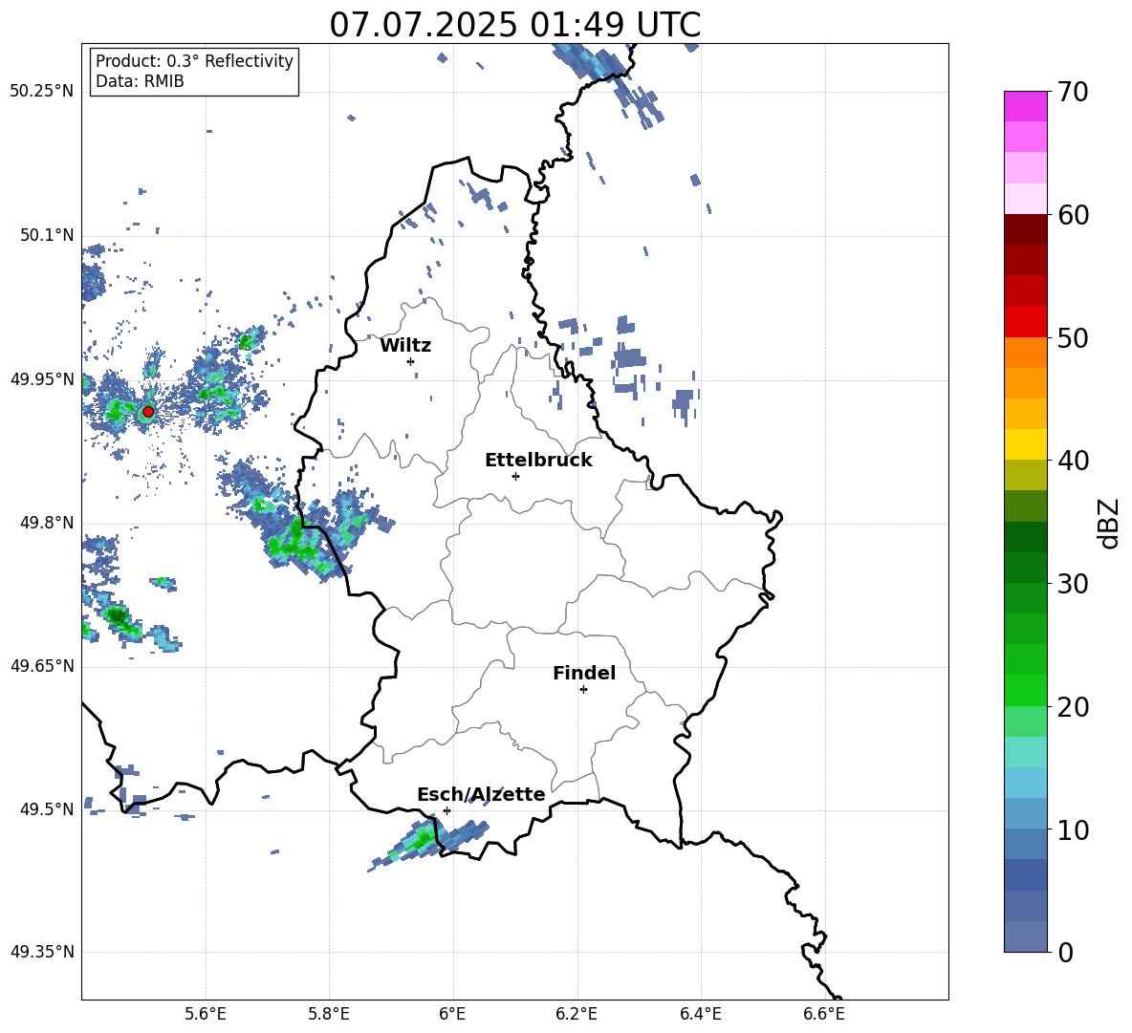Click the 5.6°E longitude label
This screenshot has height=1033, width=1132.
(x=206, y=1014)
